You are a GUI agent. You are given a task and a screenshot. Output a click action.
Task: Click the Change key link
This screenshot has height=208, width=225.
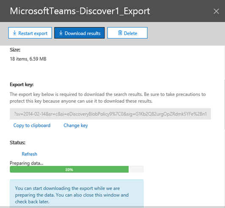click(x=76, y=126)
